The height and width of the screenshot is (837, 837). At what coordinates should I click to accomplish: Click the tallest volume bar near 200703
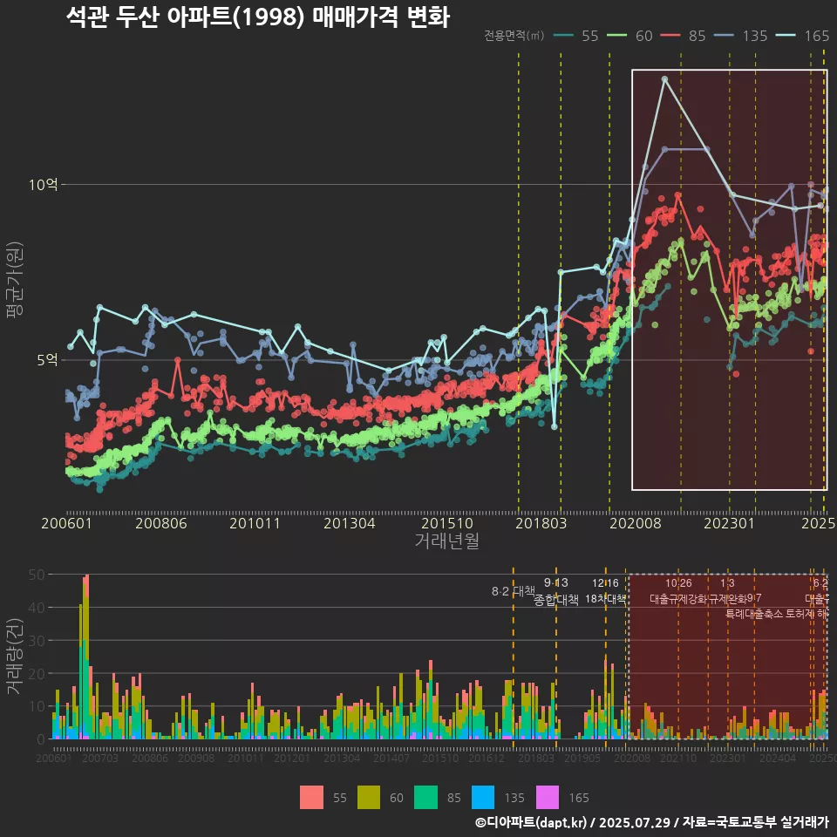pyautogui.click(x=87, y=657)
